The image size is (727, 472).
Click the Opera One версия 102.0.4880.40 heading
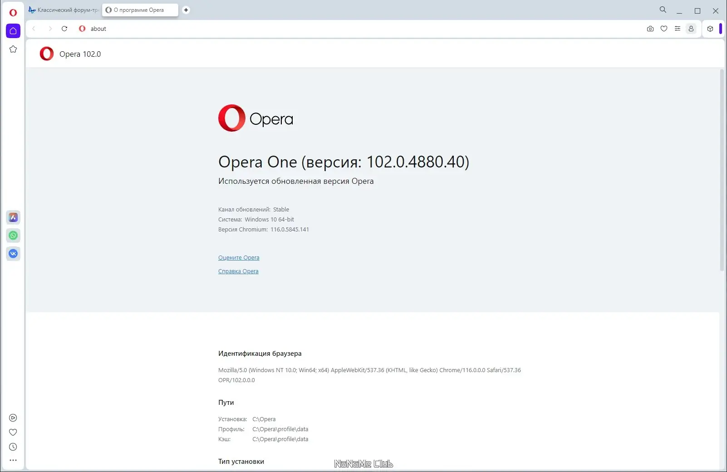(344, 162)
